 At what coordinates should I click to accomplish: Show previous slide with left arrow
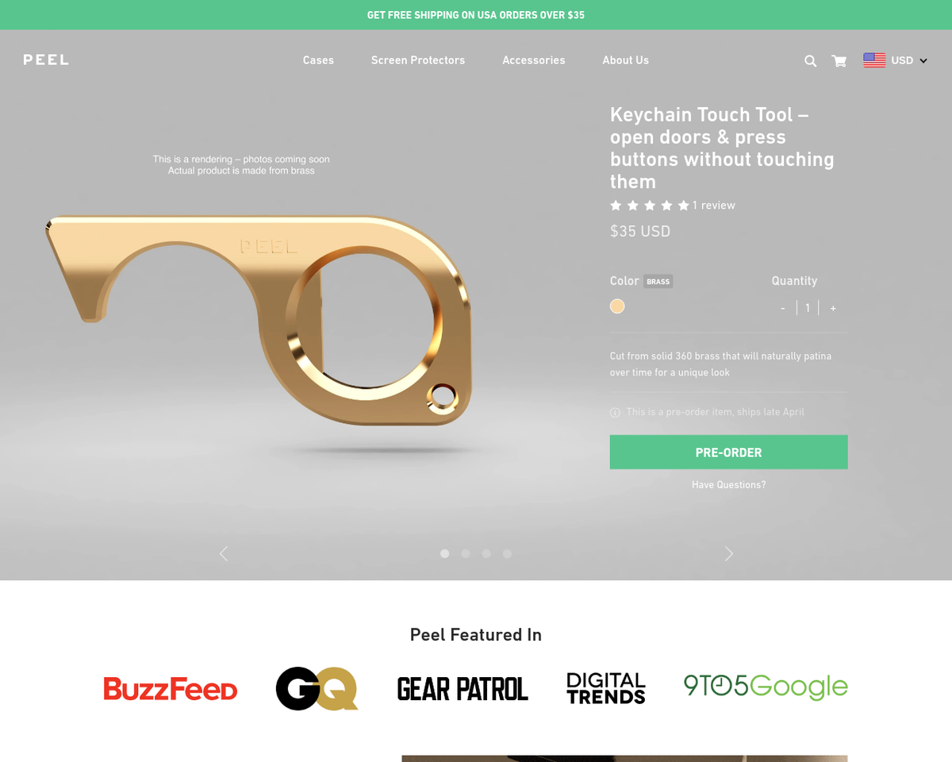tap(224, 553)
